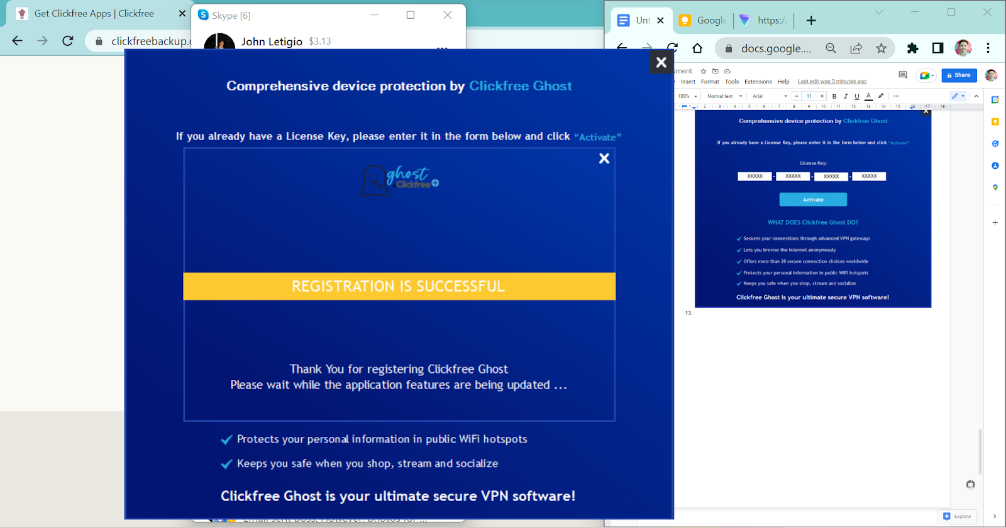Open the Normal text style dropdown
This screenshot has width=1006, height=528.
[724, 96]
